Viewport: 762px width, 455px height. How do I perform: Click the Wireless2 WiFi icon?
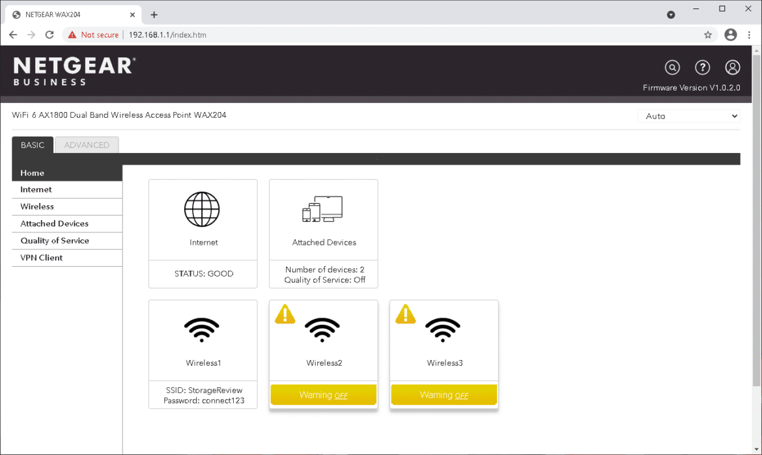(322, 330)
